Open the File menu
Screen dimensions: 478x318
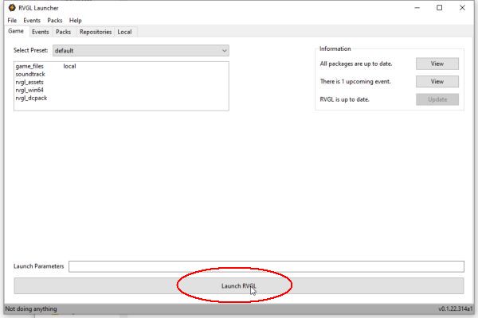[12, 21]
